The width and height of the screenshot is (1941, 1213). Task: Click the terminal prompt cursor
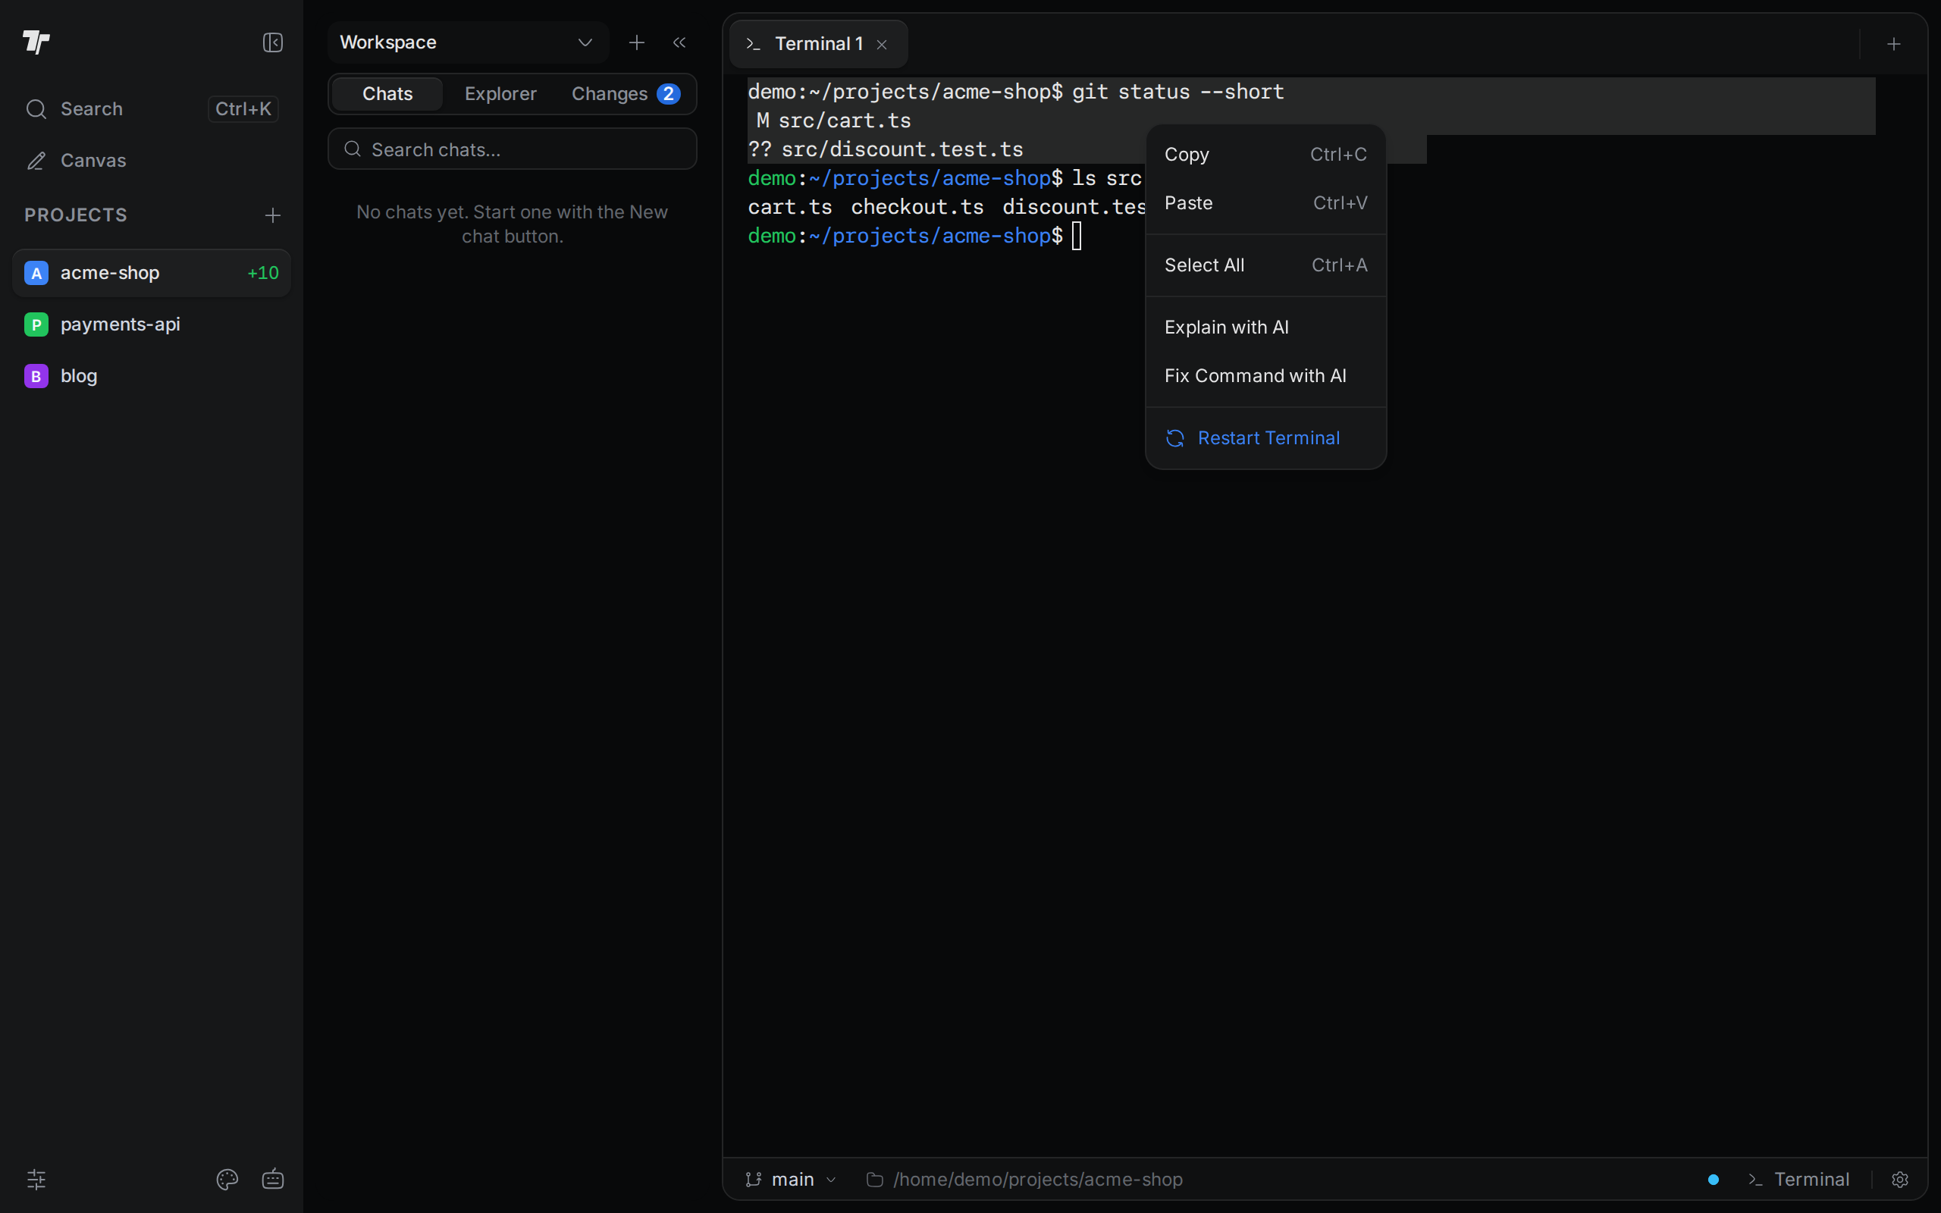tap(1077, 236)
